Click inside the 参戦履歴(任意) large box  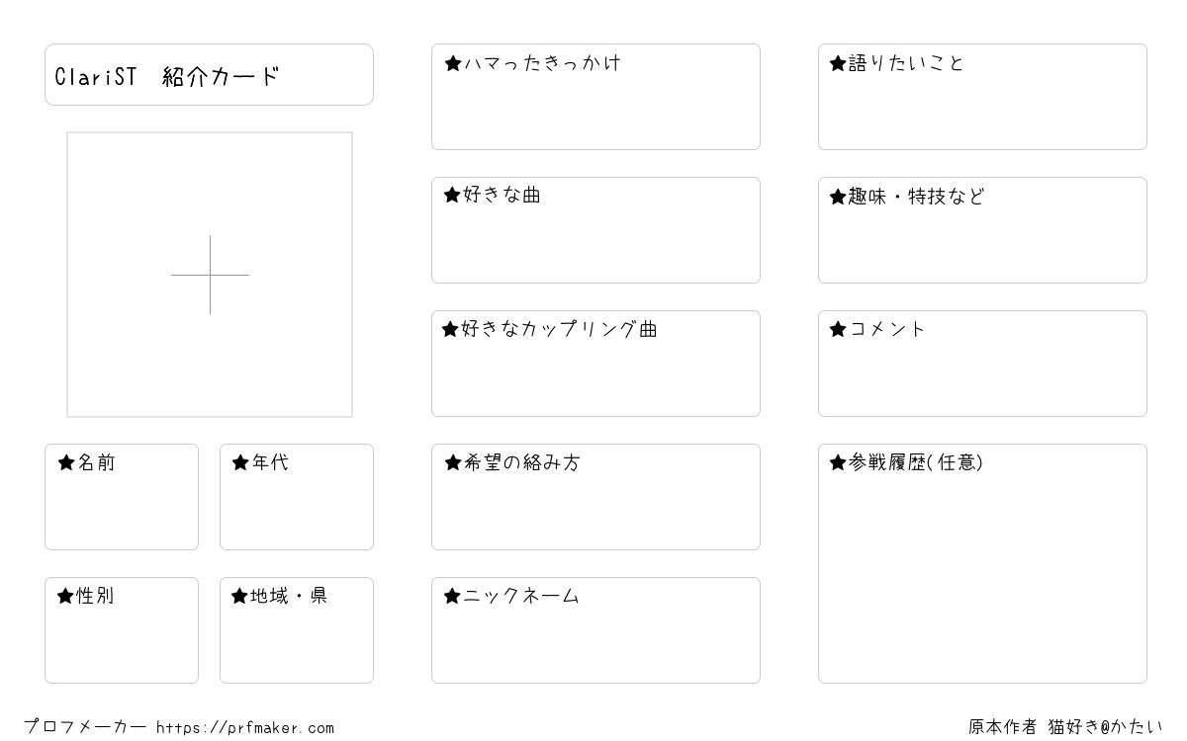click(982, 563)
